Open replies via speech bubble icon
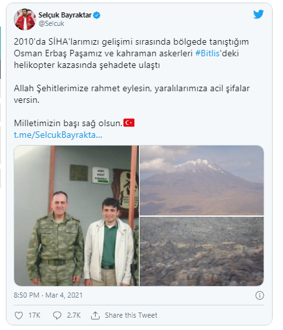Viewport: 283px width, 330px height. tap(57, 315)
